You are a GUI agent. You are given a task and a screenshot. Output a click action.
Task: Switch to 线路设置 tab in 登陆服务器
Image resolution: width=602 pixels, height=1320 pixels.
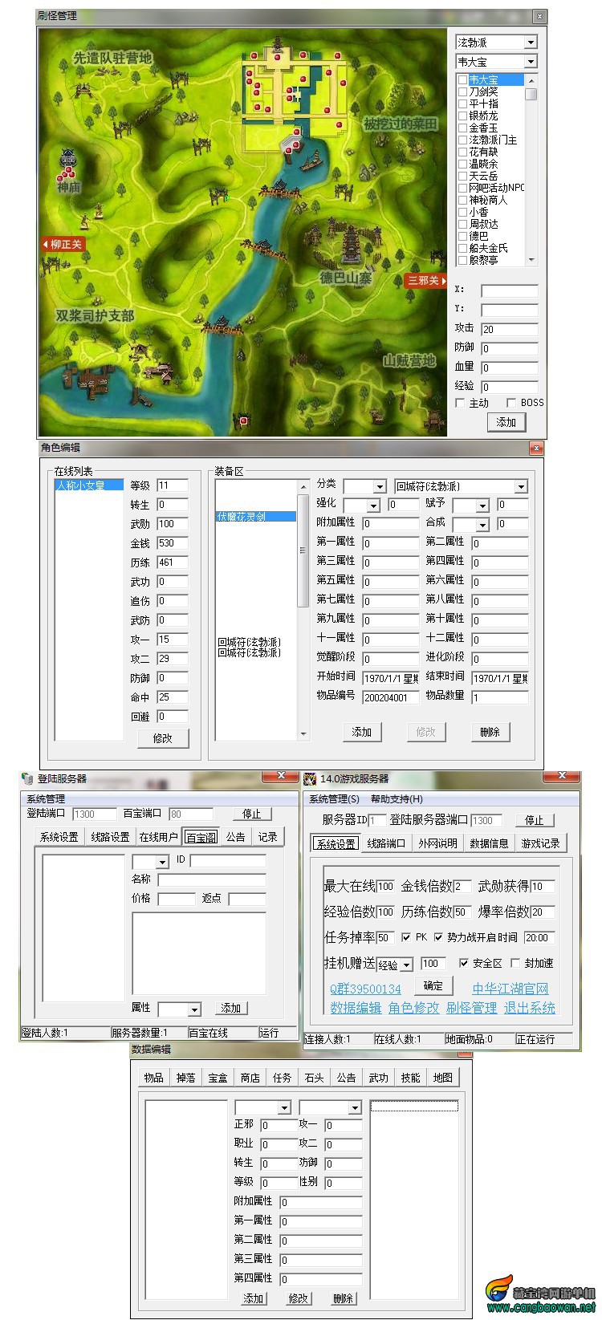pos(110,837)
